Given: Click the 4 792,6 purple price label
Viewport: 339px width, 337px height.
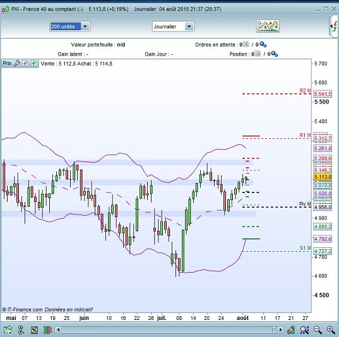Looking at the screenshot, I should click(323, 239).
